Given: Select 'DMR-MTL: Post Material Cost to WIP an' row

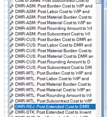Looking at the screenshot, I should (53, 90).
